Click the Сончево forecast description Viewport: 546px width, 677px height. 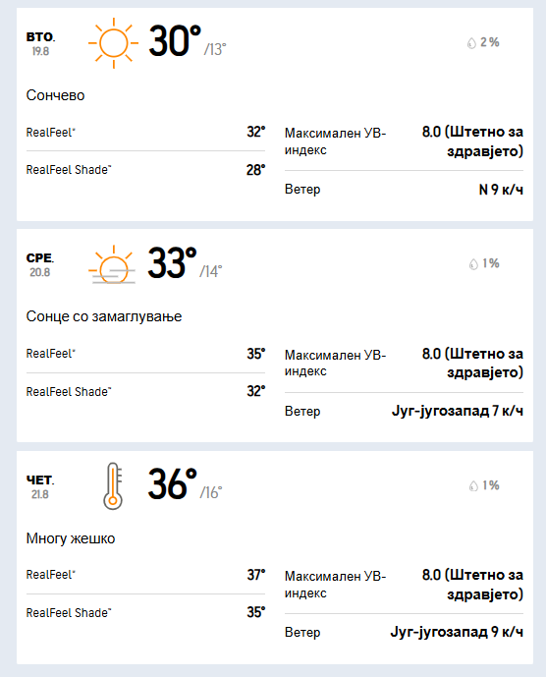pos(55,95)
